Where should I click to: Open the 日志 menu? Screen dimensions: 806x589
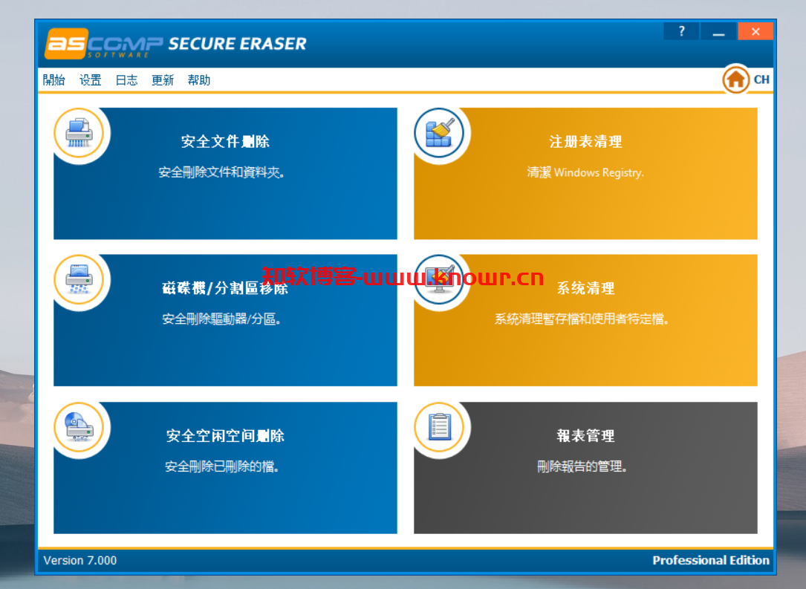126,79
